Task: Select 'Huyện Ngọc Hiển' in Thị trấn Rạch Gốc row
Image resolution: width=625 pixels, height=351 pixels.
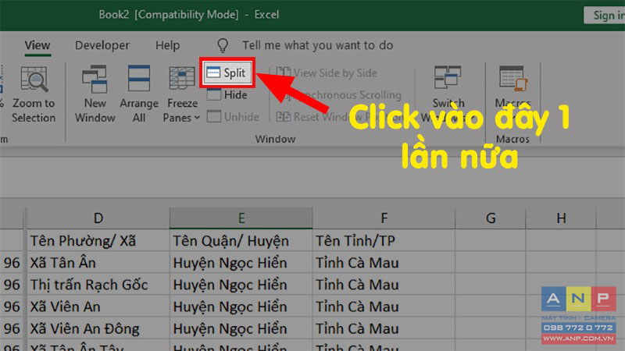Action: pyautogui.click(x=241, y=284)
